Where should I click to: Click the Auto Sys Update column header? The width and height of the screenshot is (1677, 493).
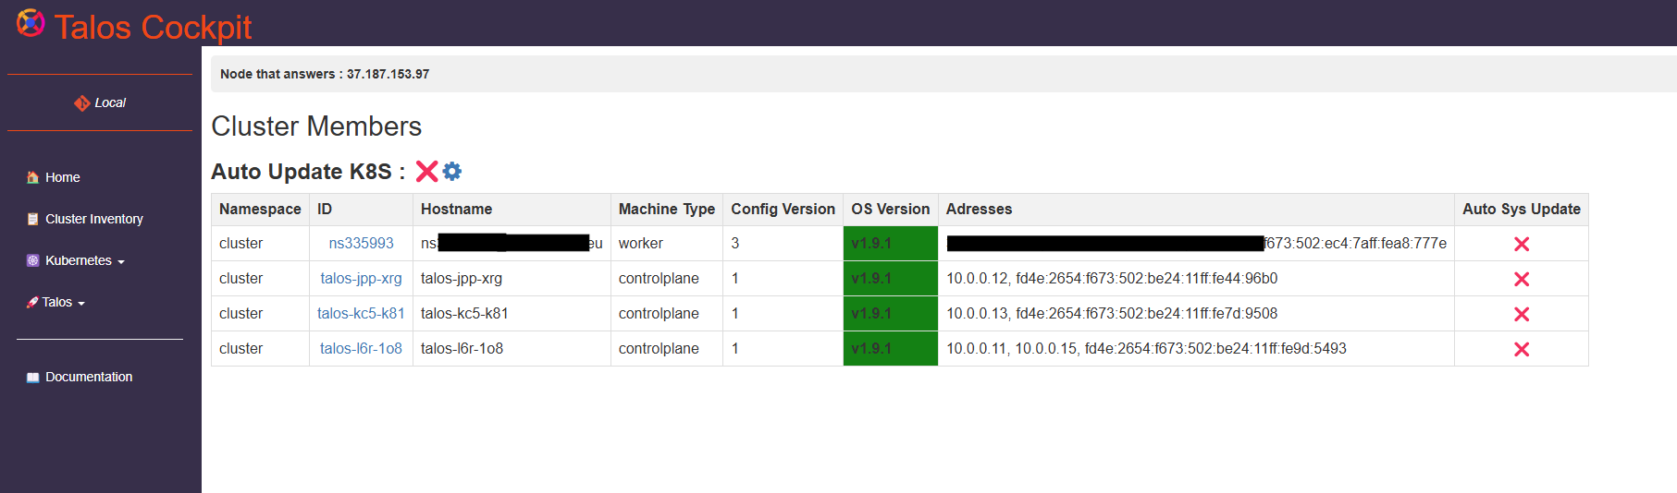(1522, 209)
